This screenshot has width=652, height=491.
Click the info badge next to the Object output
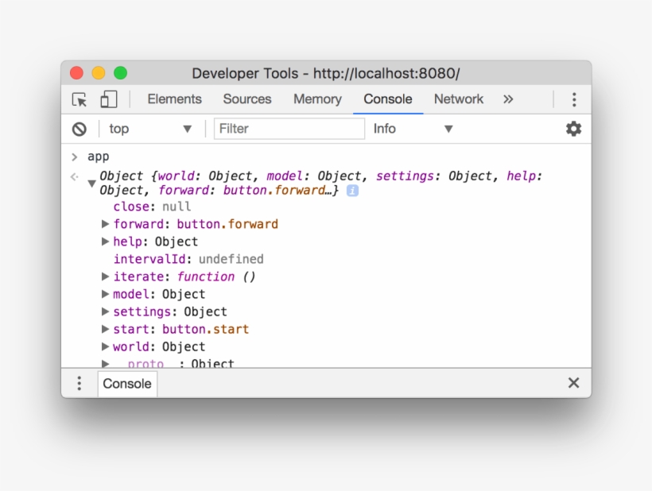pyautogui.click(x=351, y=191)
